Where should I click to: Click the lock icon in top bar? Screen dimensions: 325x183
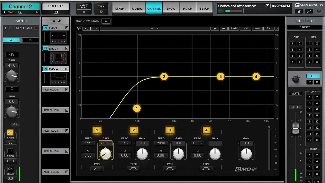click(x=299, y=11)
